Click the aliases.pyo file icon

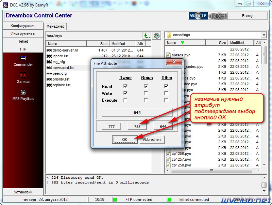[x=168, y=55]
